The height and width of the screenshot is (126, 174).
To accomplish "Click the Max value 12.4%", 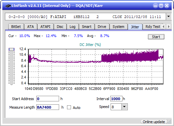I will click(x=51, y=36).
